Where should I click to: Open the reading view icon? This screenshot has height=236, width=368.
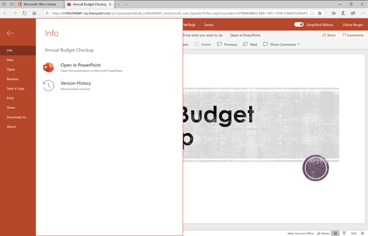coord(311,13)
